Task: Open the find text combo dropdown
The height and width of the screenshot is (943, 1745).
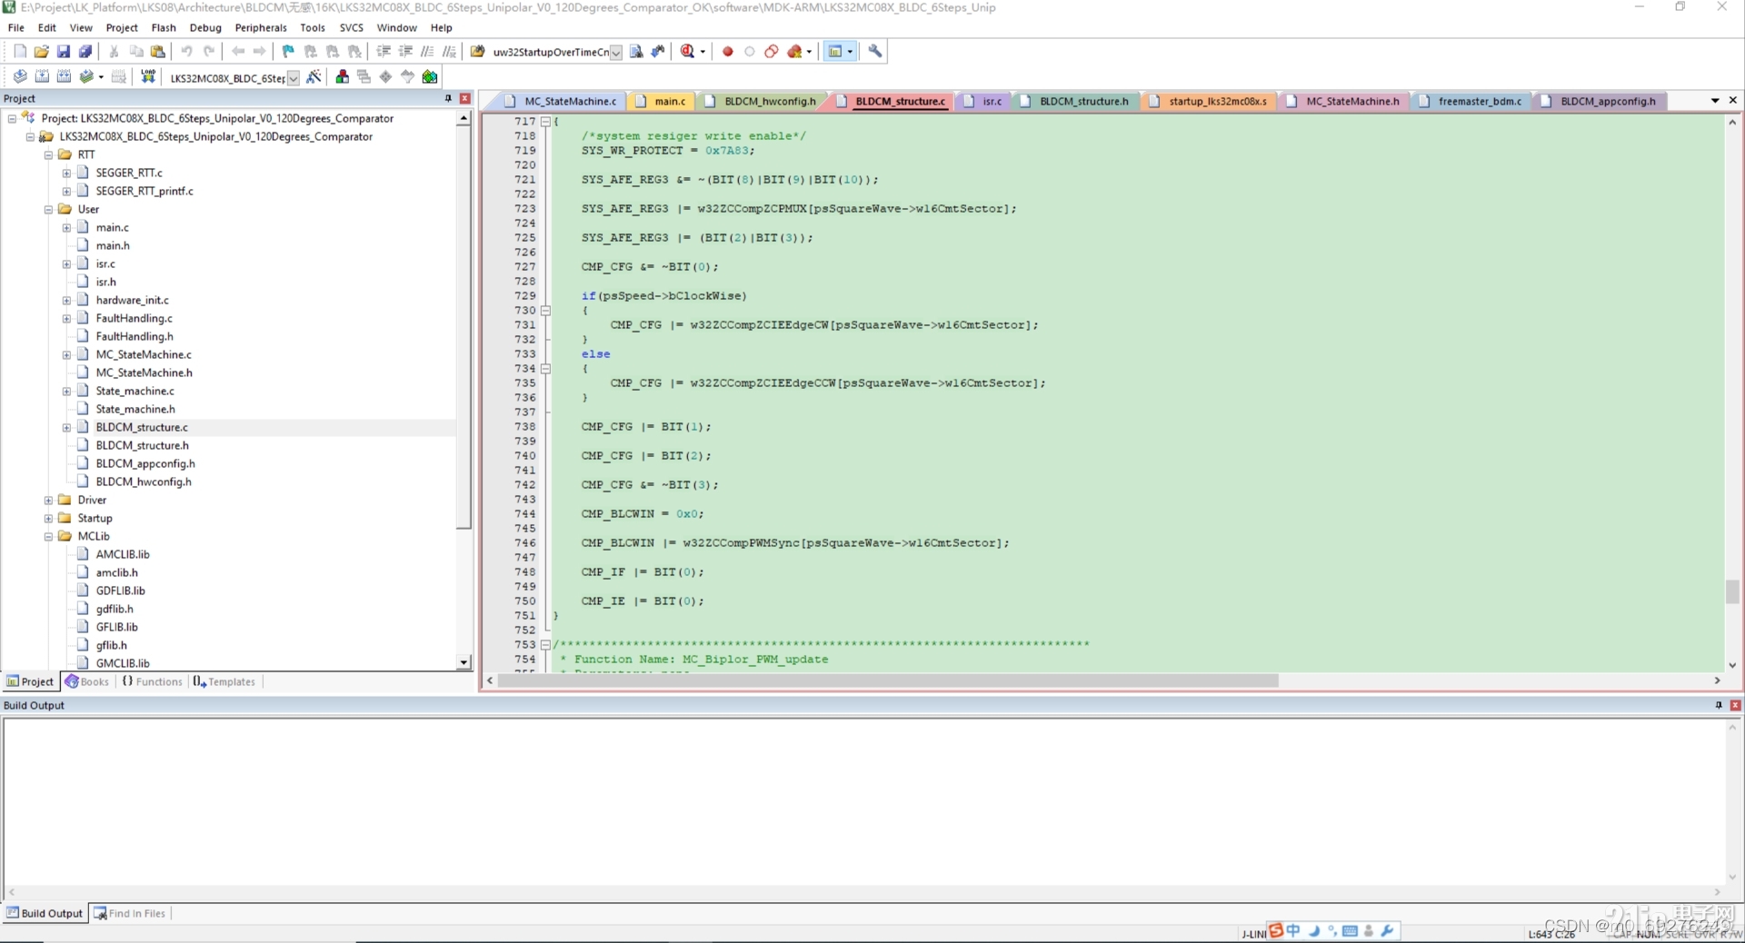Action: click(616, 53)
